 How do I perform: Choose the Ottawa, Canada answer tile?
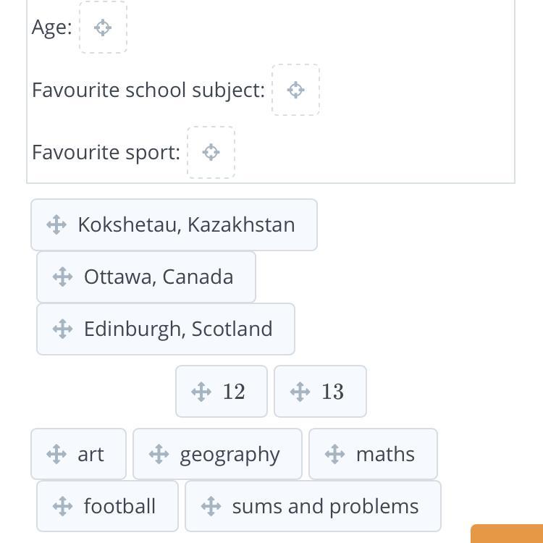[x=159, y=277]
